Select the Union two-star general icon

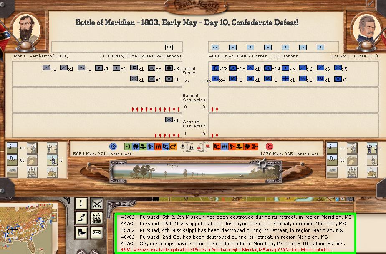[x=215, y=47]
